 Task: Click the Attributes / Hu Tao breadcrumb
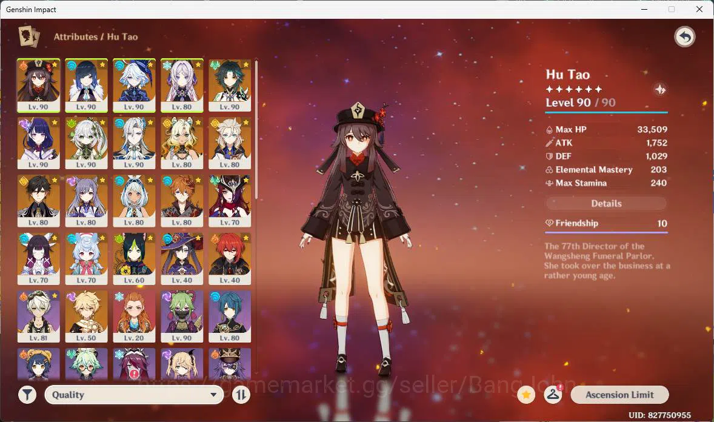click(96, 37)
